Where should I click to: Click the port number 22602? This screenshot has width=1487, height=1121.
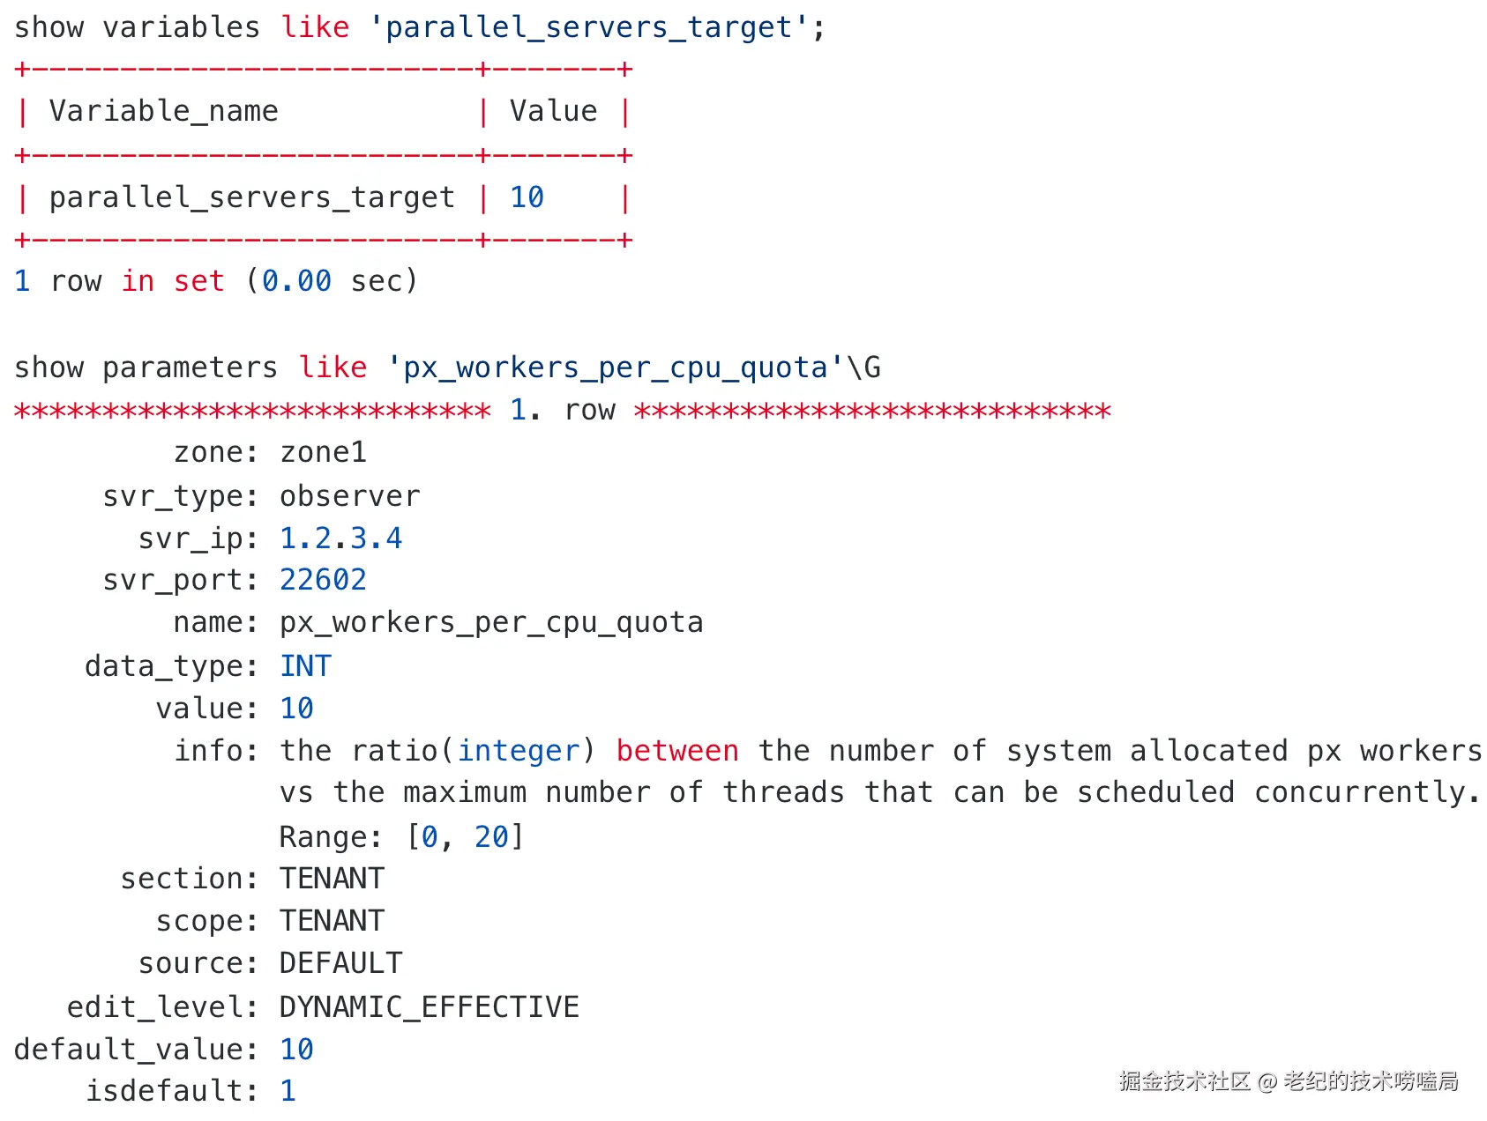pos(323,580)
